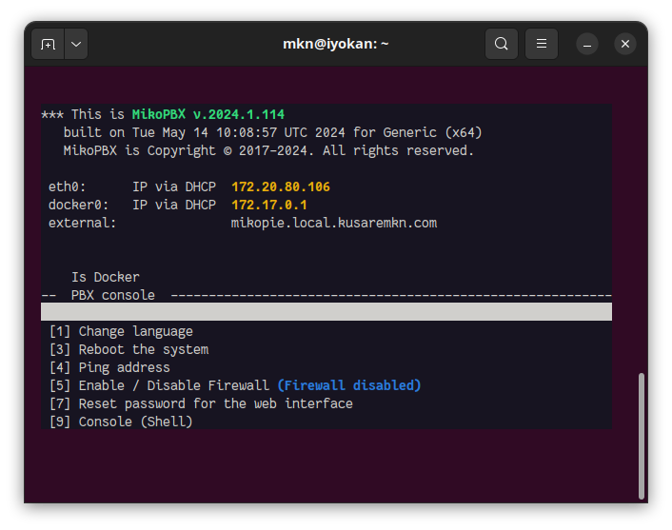Click the 'external:' label
This screenshot has height=530, width=672.
82,223
